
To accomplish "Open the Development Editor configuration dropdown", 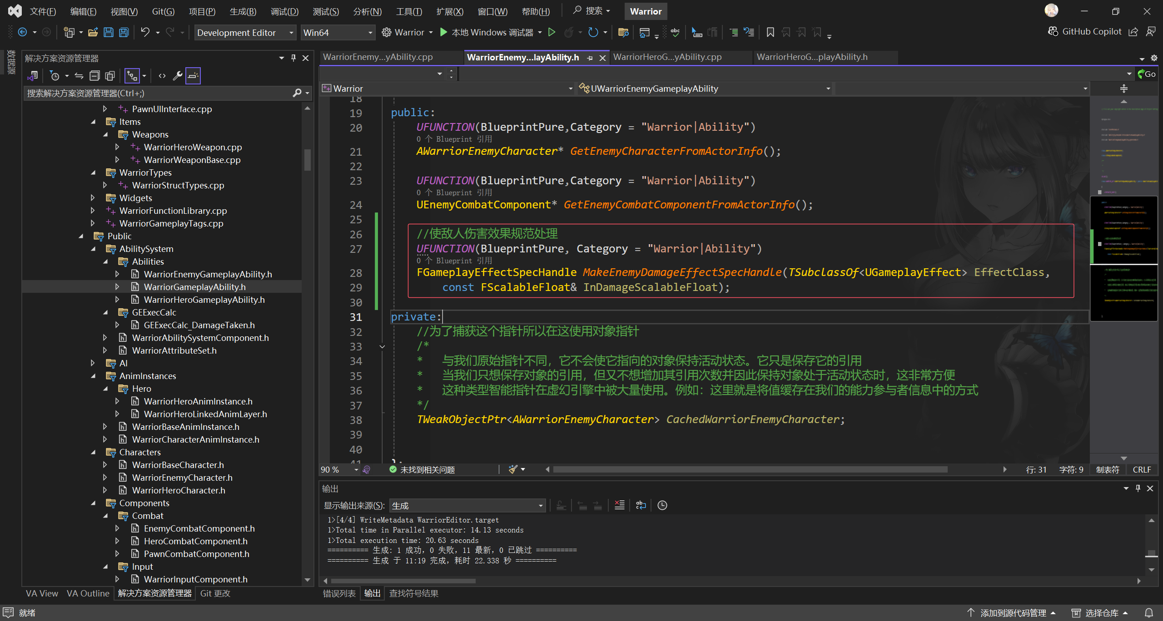I will pos(245,33).
